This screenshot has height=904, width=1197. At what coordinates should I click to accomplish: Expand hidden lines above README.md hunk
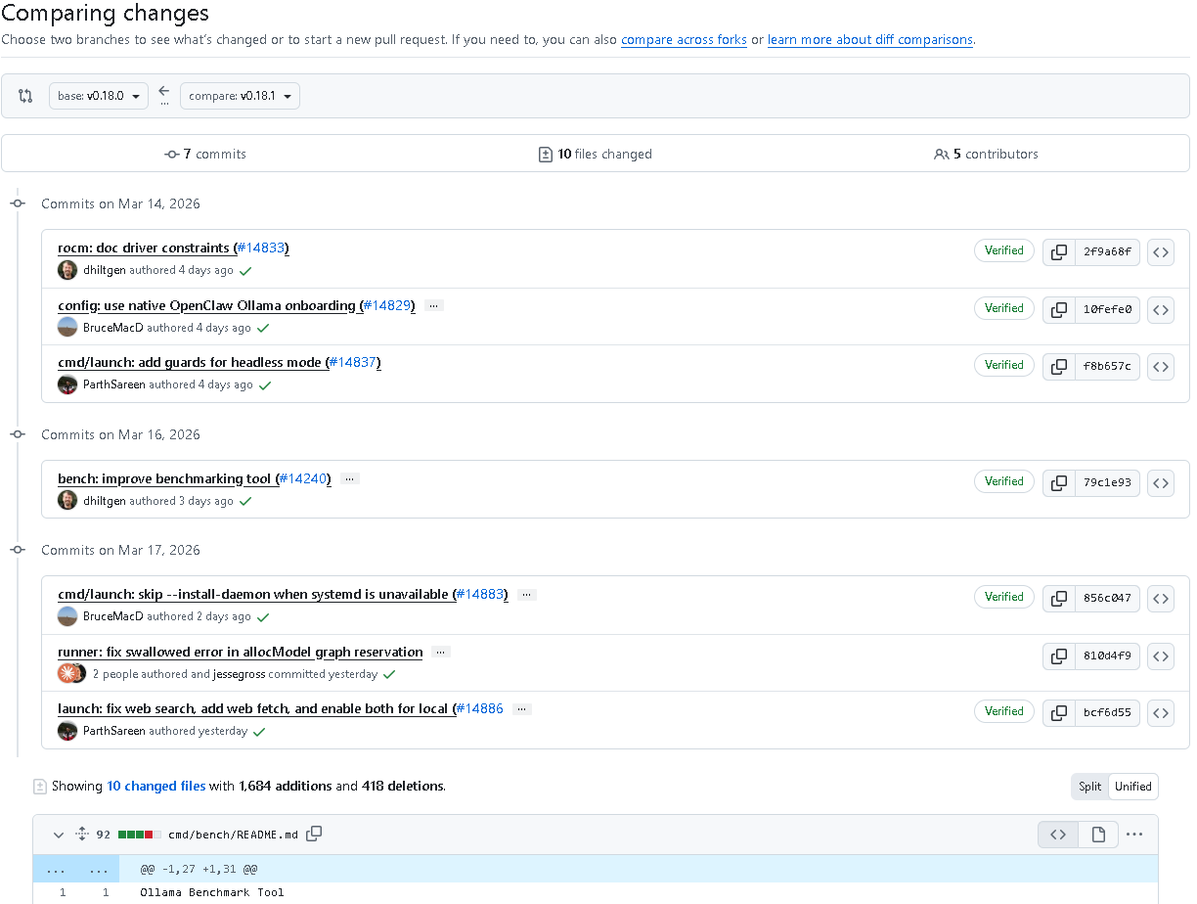click(x=76, y=869)
